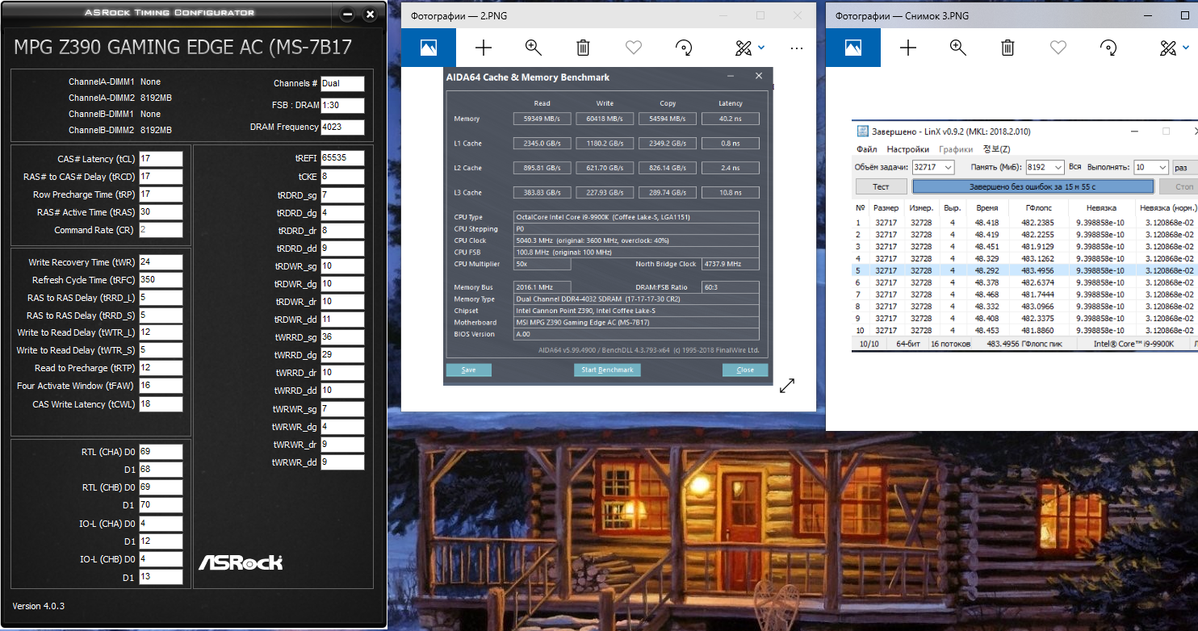The image size is (1198, 631).
Task: Mark Снимок 3.PNG as favorite with the heart
Action: pos(1058,48)
